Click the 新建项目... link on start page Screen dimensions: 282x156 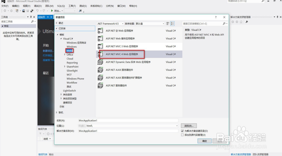tap(48, 51)
